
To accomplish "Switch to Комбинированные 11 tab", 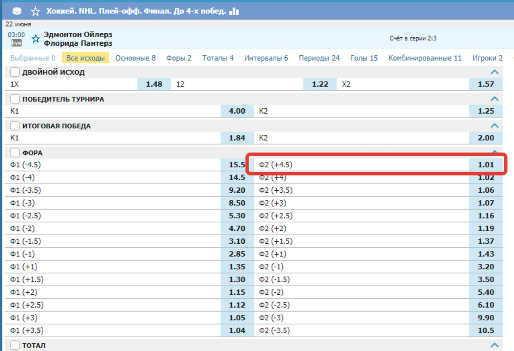I will (x=425, y=58).
